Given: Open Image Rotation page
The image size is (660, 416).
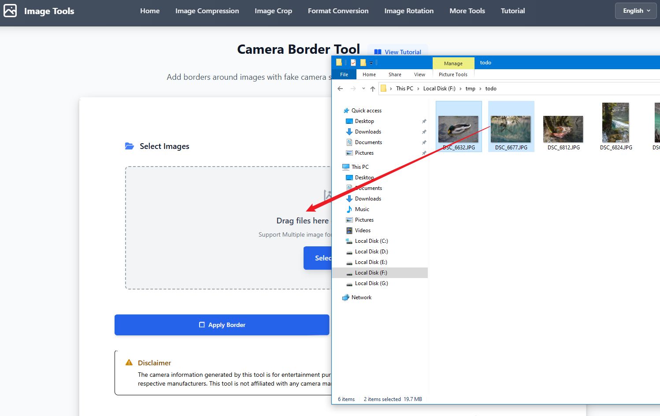Looking at the screenshot, I should [x=409, y=11].
